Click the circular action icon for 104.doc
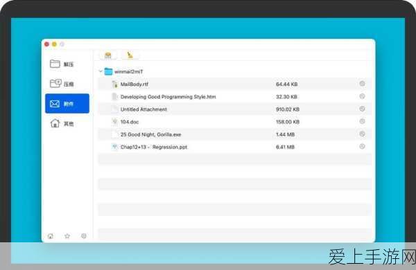416x270 pixels. [x=362, y=121]
